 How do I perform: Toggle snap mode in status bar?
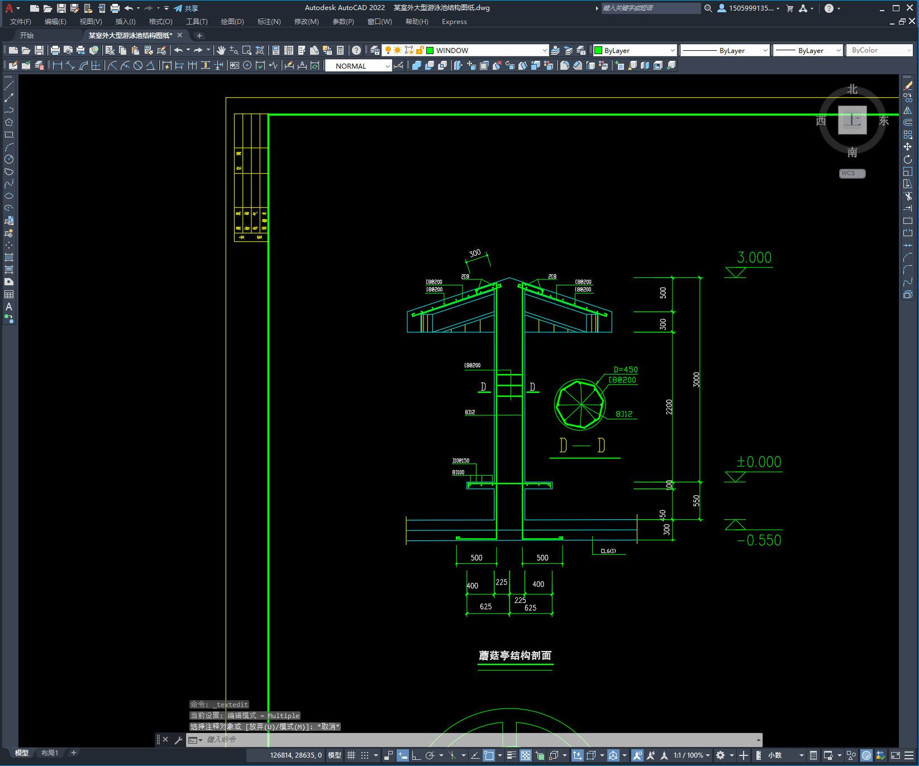[x=365, y=755]
